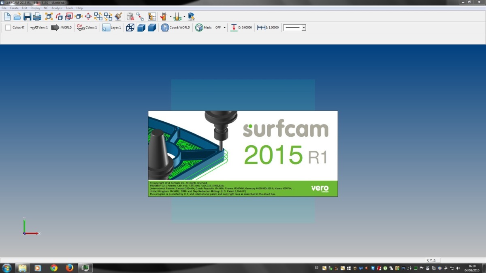
Task: Open the Tools menu
Action: tap(69, 8)
